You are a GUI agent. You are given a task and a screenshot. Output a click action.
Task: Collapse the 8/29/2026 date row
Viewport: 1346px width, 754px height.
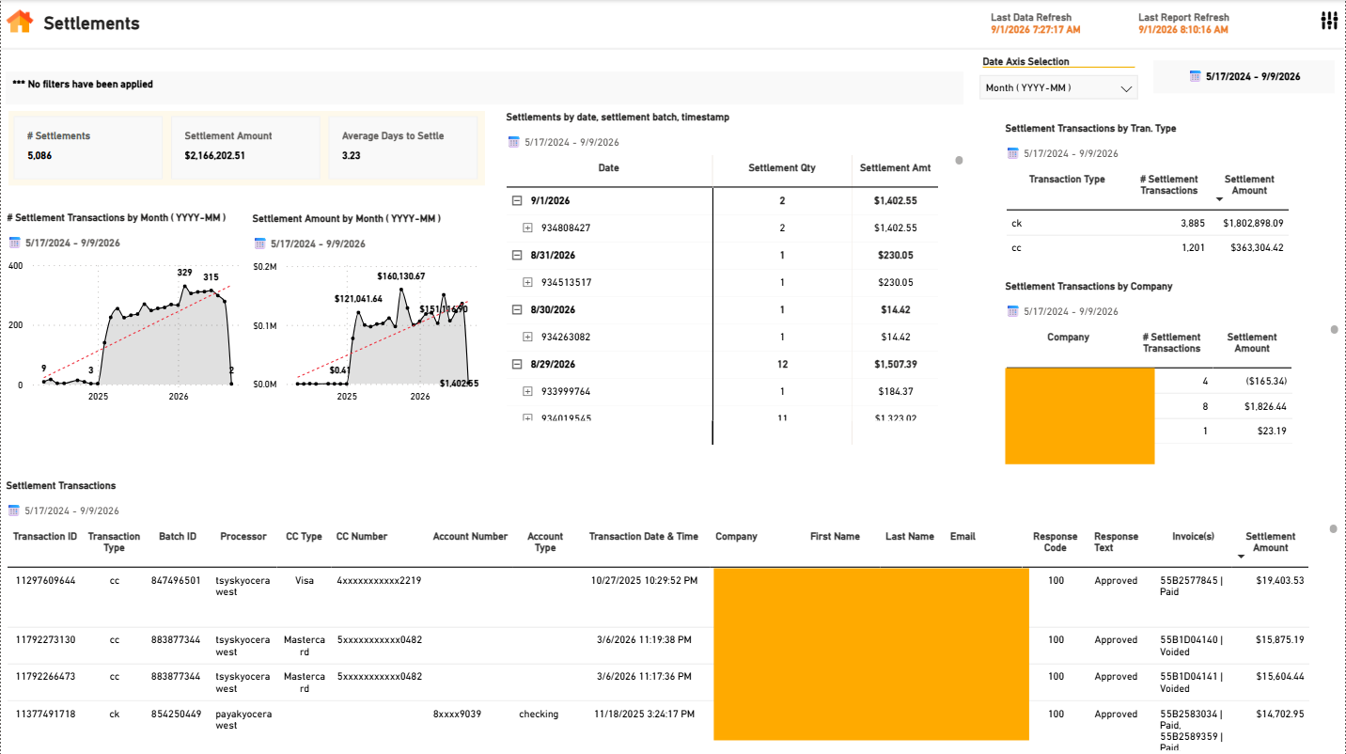[x=516, y=364]
